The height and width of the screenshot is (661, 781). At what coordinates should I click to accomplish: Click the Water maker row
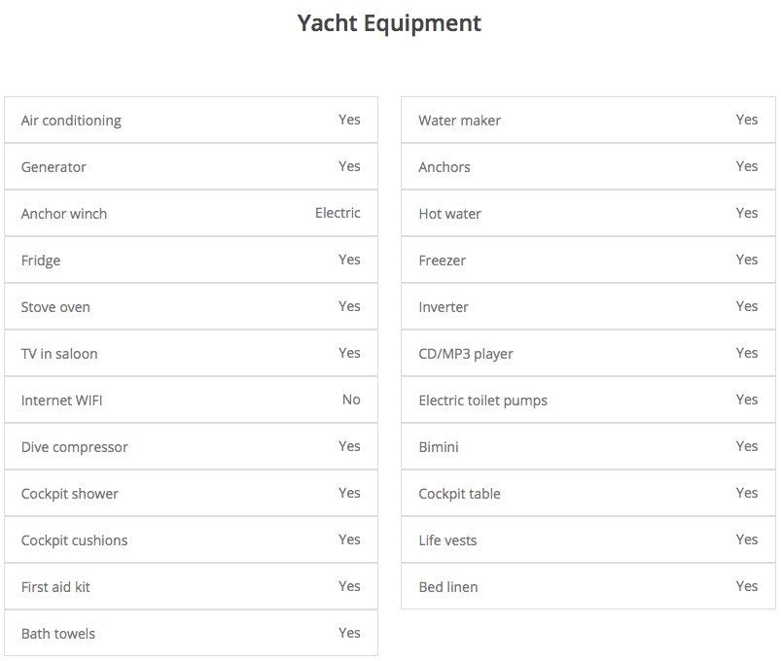588,121
